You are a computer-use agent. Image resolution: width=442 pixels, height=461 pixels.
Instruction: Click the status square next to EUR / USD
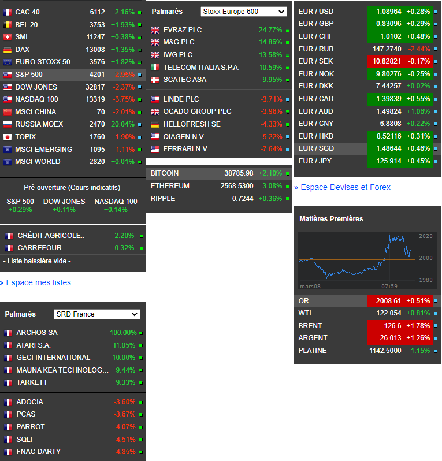click(x=435, y=12)
